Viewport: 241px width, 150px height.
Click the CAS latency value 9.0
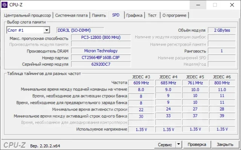coord(168,90)
